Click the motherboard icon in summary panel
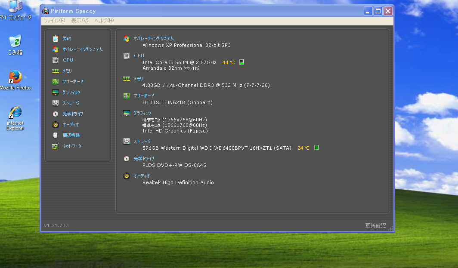The height and width of the screenshot is (268, 458). point(127,95)
